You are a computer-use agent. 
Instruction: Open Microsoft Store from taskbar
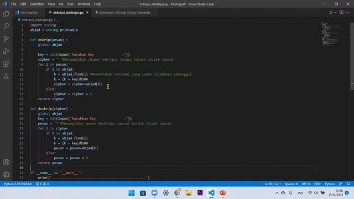click(x=143, y=193)
